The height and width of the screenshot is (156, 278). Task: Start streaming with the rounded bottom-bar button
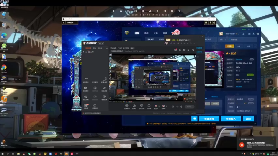tap(189, 107)
